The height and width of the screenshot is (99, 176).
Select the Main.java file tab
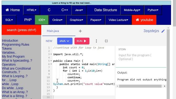point(53,31)
